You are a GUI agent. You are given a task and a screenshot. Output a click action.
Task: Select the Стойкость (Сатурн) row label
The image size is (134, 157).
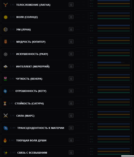point(29,103)
